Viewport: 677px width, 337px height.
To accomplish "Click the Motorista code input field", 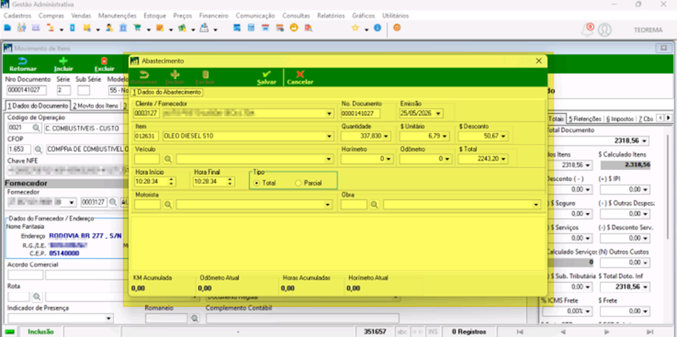I will click(147, 204).
